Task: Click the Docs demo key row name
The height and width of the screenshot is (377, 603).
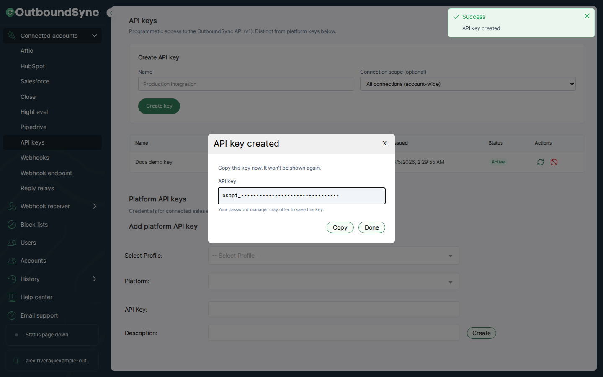Action: coord(154,162)
